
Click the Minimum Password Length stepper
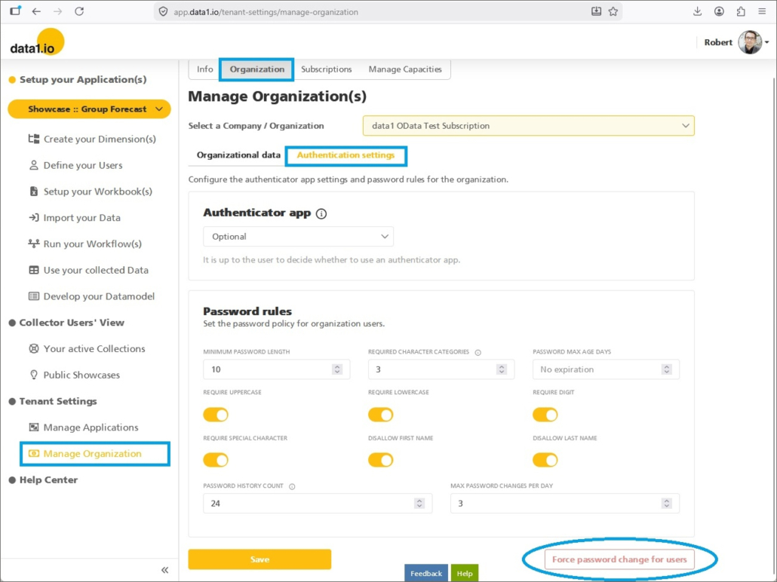[337, 369]
